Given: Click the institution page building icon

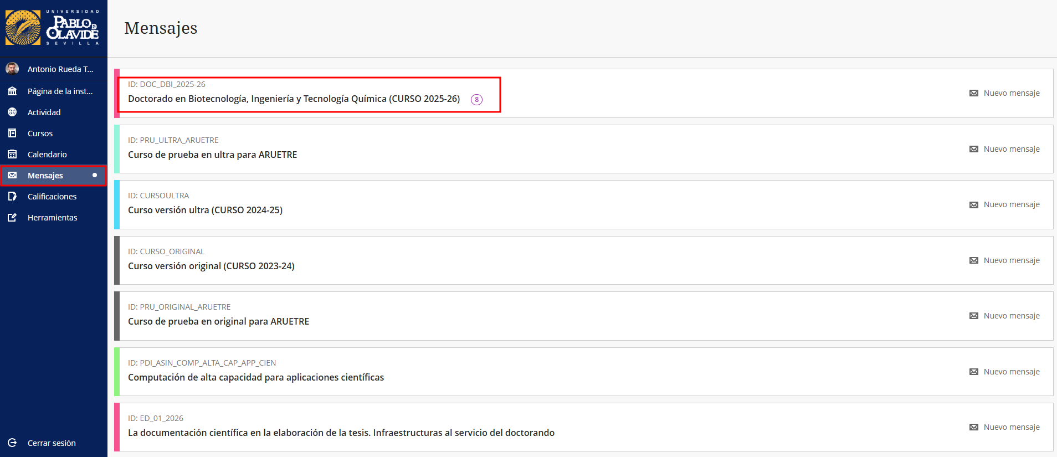Looking at the screenshot, I should pyautogui.click(x=12, y=91).
